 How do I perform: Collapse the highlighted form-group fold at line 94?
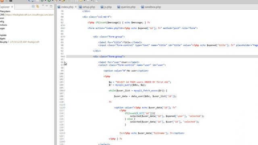click(x=64, y=56)
